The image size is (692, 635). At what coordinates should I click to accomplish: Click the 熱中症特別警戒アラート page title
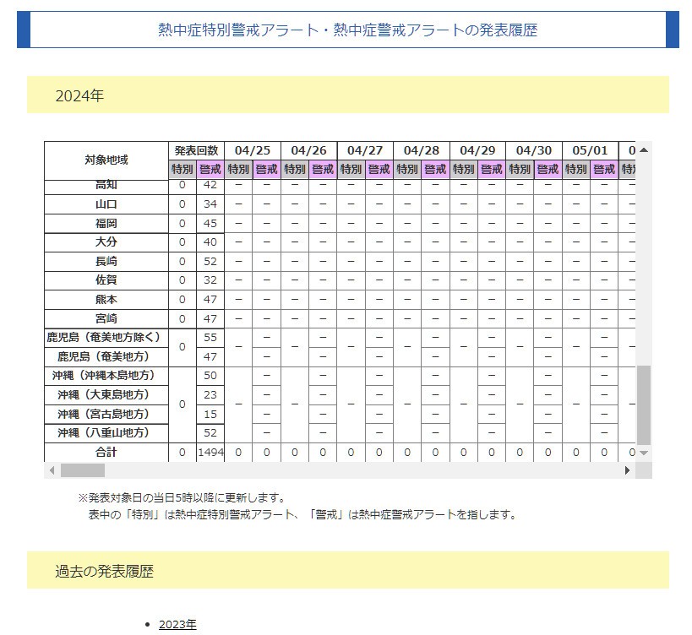[x=348, y=30]
